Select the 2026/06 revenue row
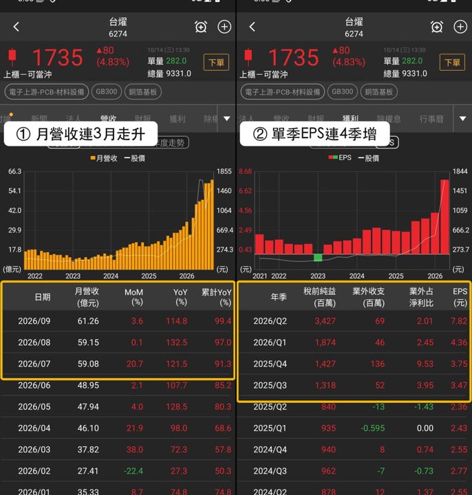This screenshot has height=495, width=472. (118, 385)
